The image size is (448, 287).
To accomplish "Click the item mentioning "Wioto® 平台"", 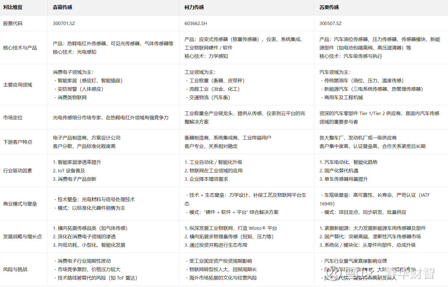I will tap(231, 228).
